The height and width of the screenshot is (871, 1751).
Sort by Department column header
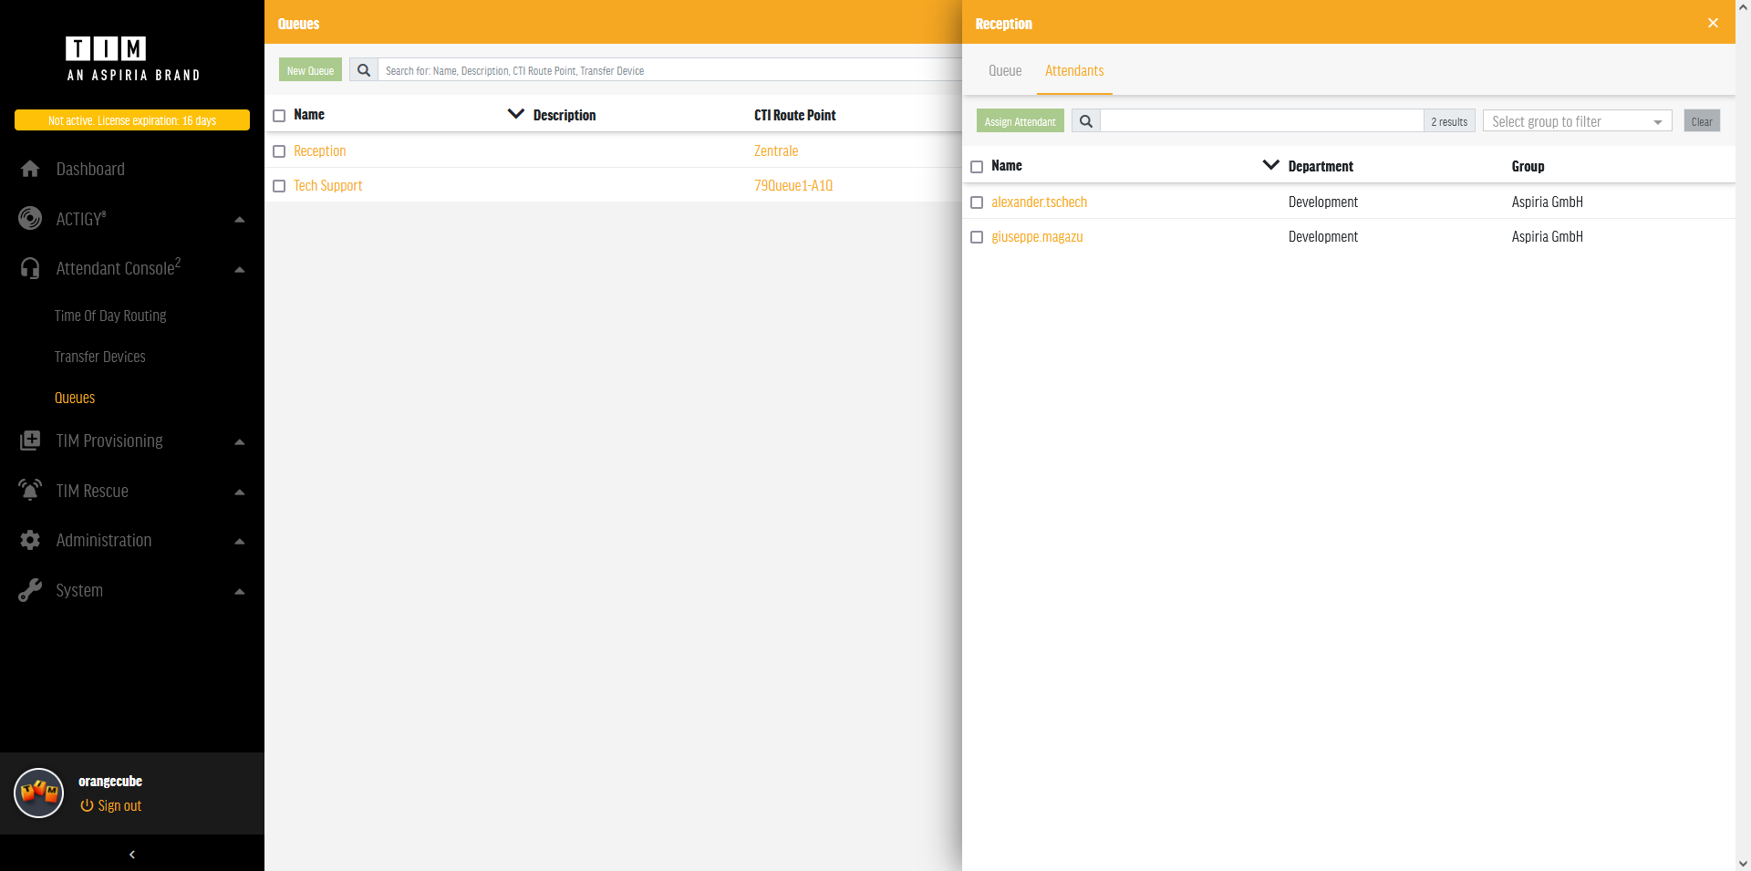tap(1321, 166)
